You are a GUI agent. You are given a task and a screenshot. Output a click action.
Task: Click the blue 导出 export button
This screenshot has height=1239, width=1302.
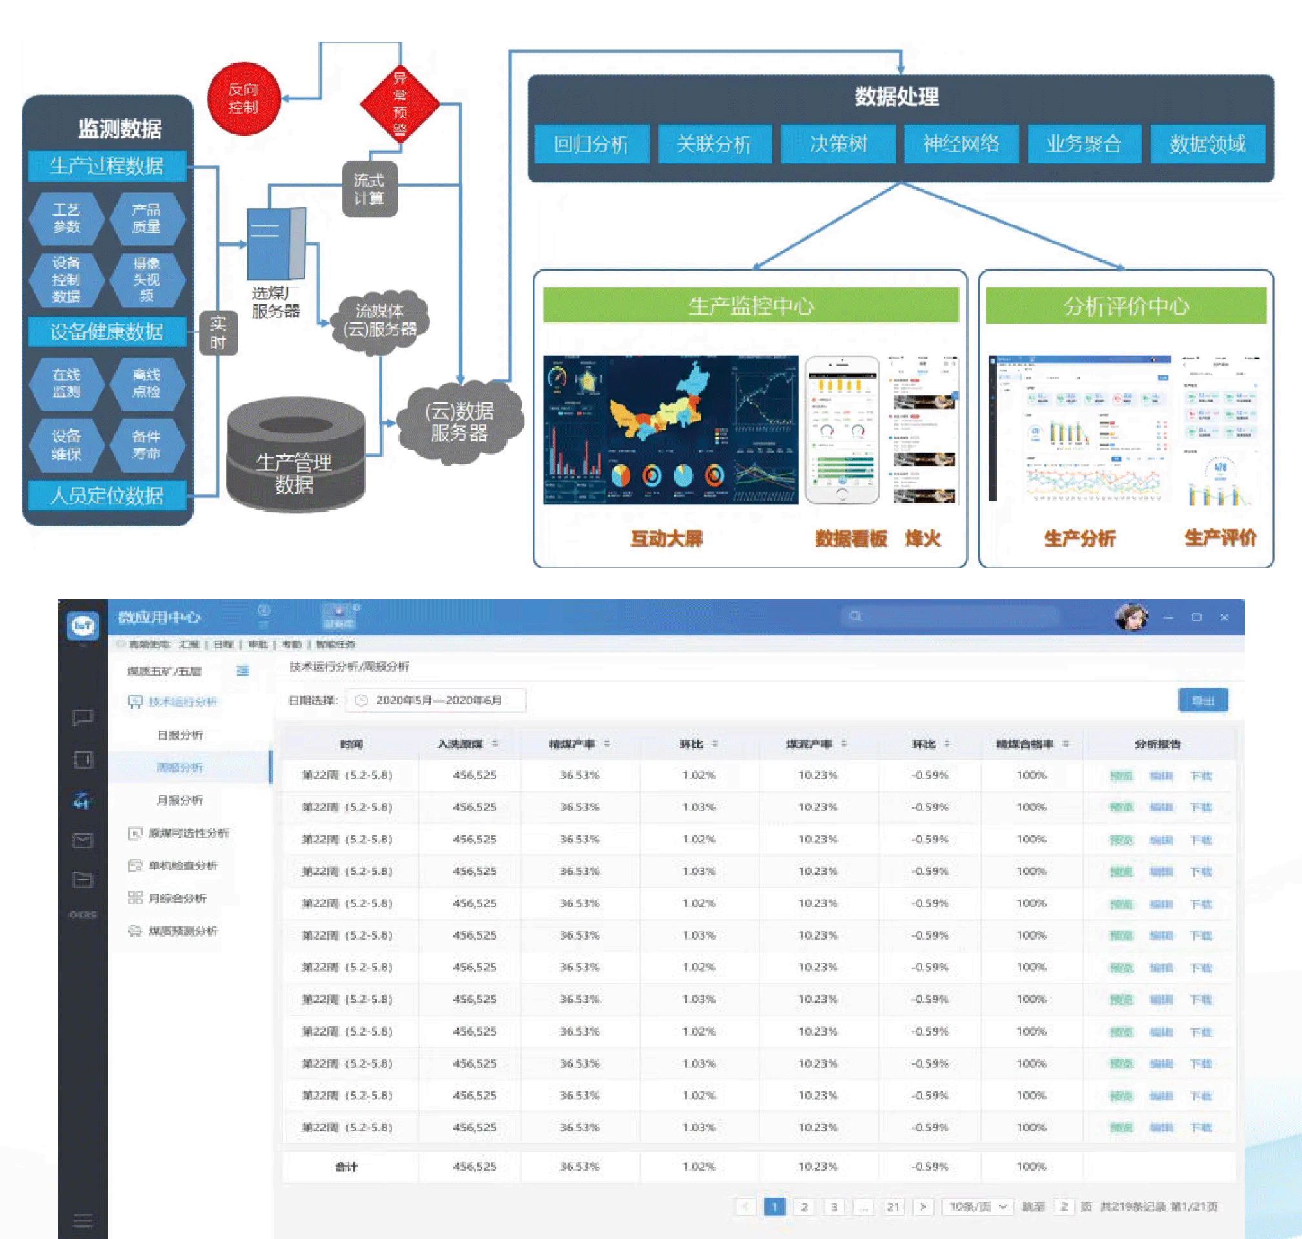click(1203, 700)
